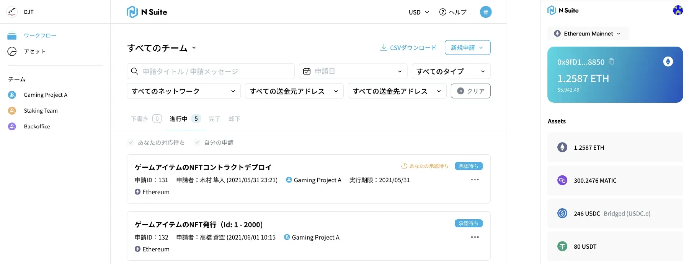Click the Ethereum logo on wallet card

[668, 62]
